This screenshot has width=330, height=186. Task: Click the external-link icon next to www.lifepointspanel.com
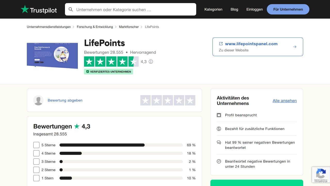pos(220,44)
